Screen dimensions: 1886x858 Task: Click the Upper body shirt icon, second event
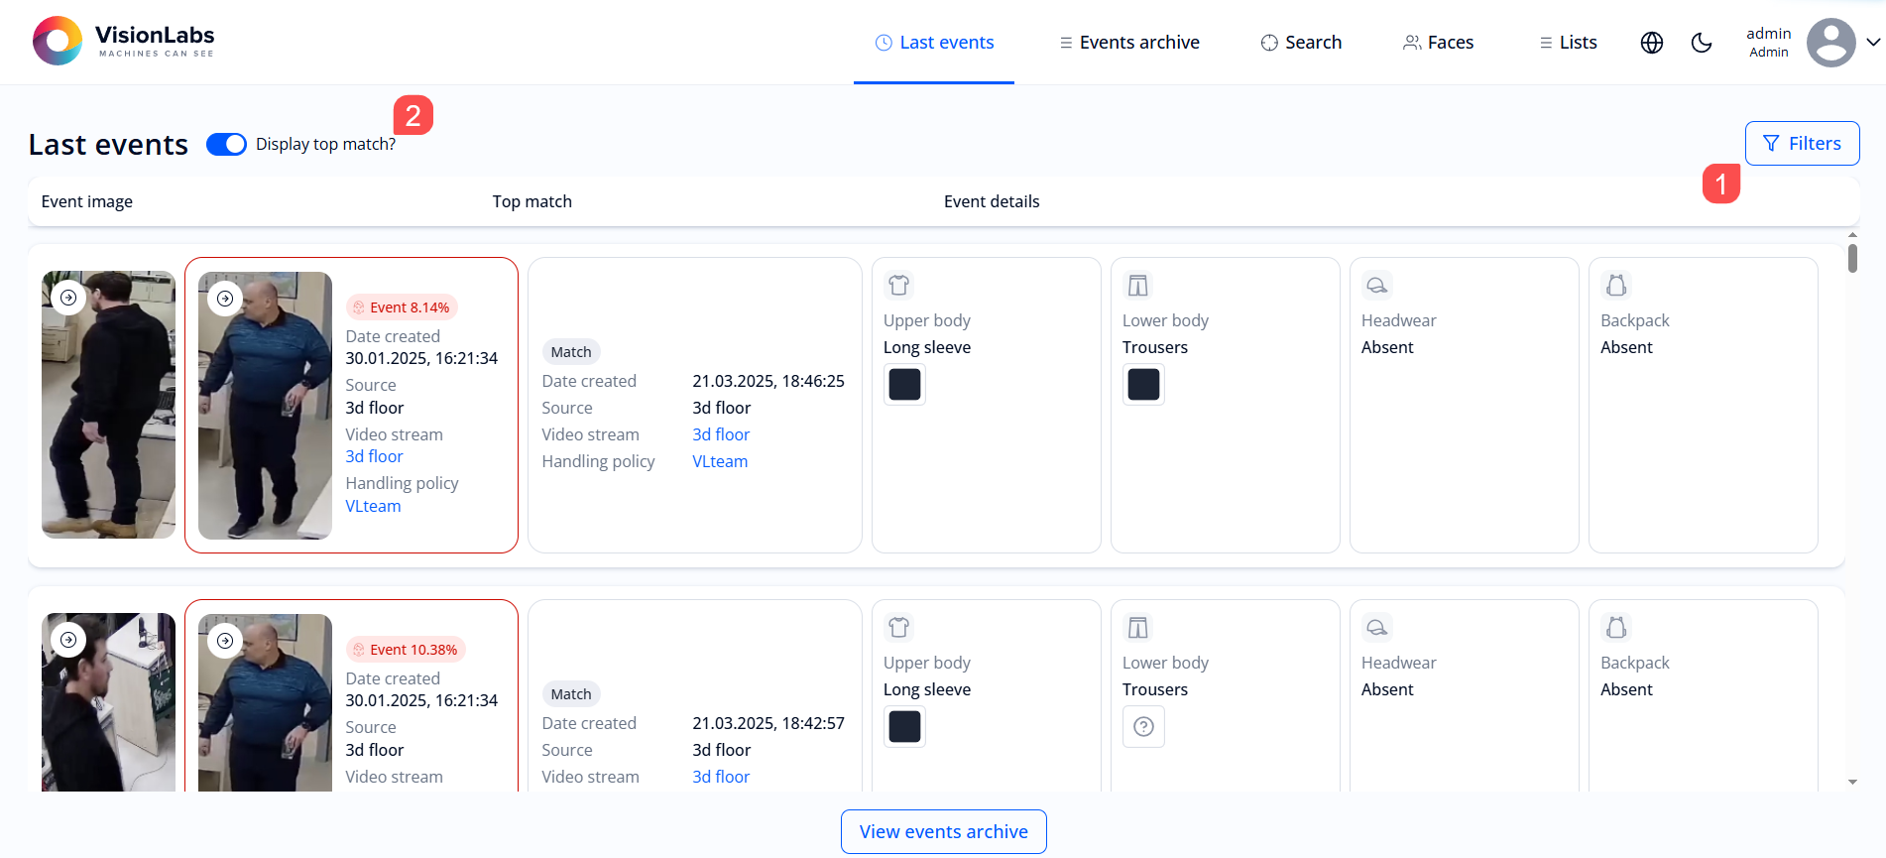pos(898,628)
